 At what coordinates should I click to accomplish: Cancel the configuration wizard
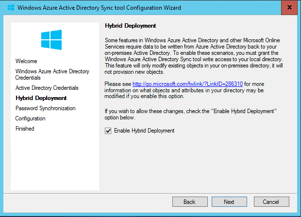(x=271, y=201)
